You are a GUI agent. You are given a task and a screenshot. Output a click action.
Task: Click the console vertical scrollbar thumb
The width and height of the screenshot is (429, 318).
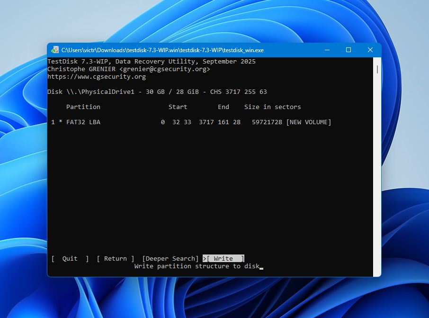(377, 69)
